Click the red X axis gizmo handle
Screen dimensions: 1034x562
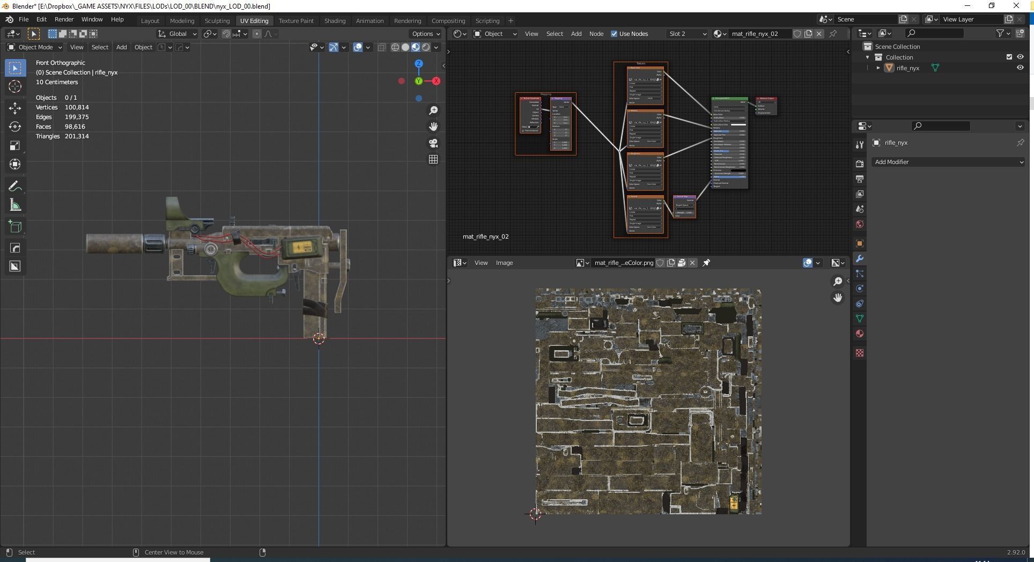(x=436, y=81)
